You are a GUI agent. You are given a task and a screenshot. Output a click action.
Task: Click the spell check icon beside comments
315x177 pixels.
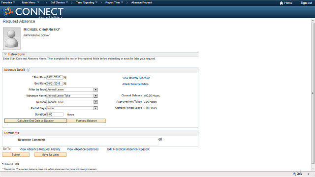(x=160, y=139)
